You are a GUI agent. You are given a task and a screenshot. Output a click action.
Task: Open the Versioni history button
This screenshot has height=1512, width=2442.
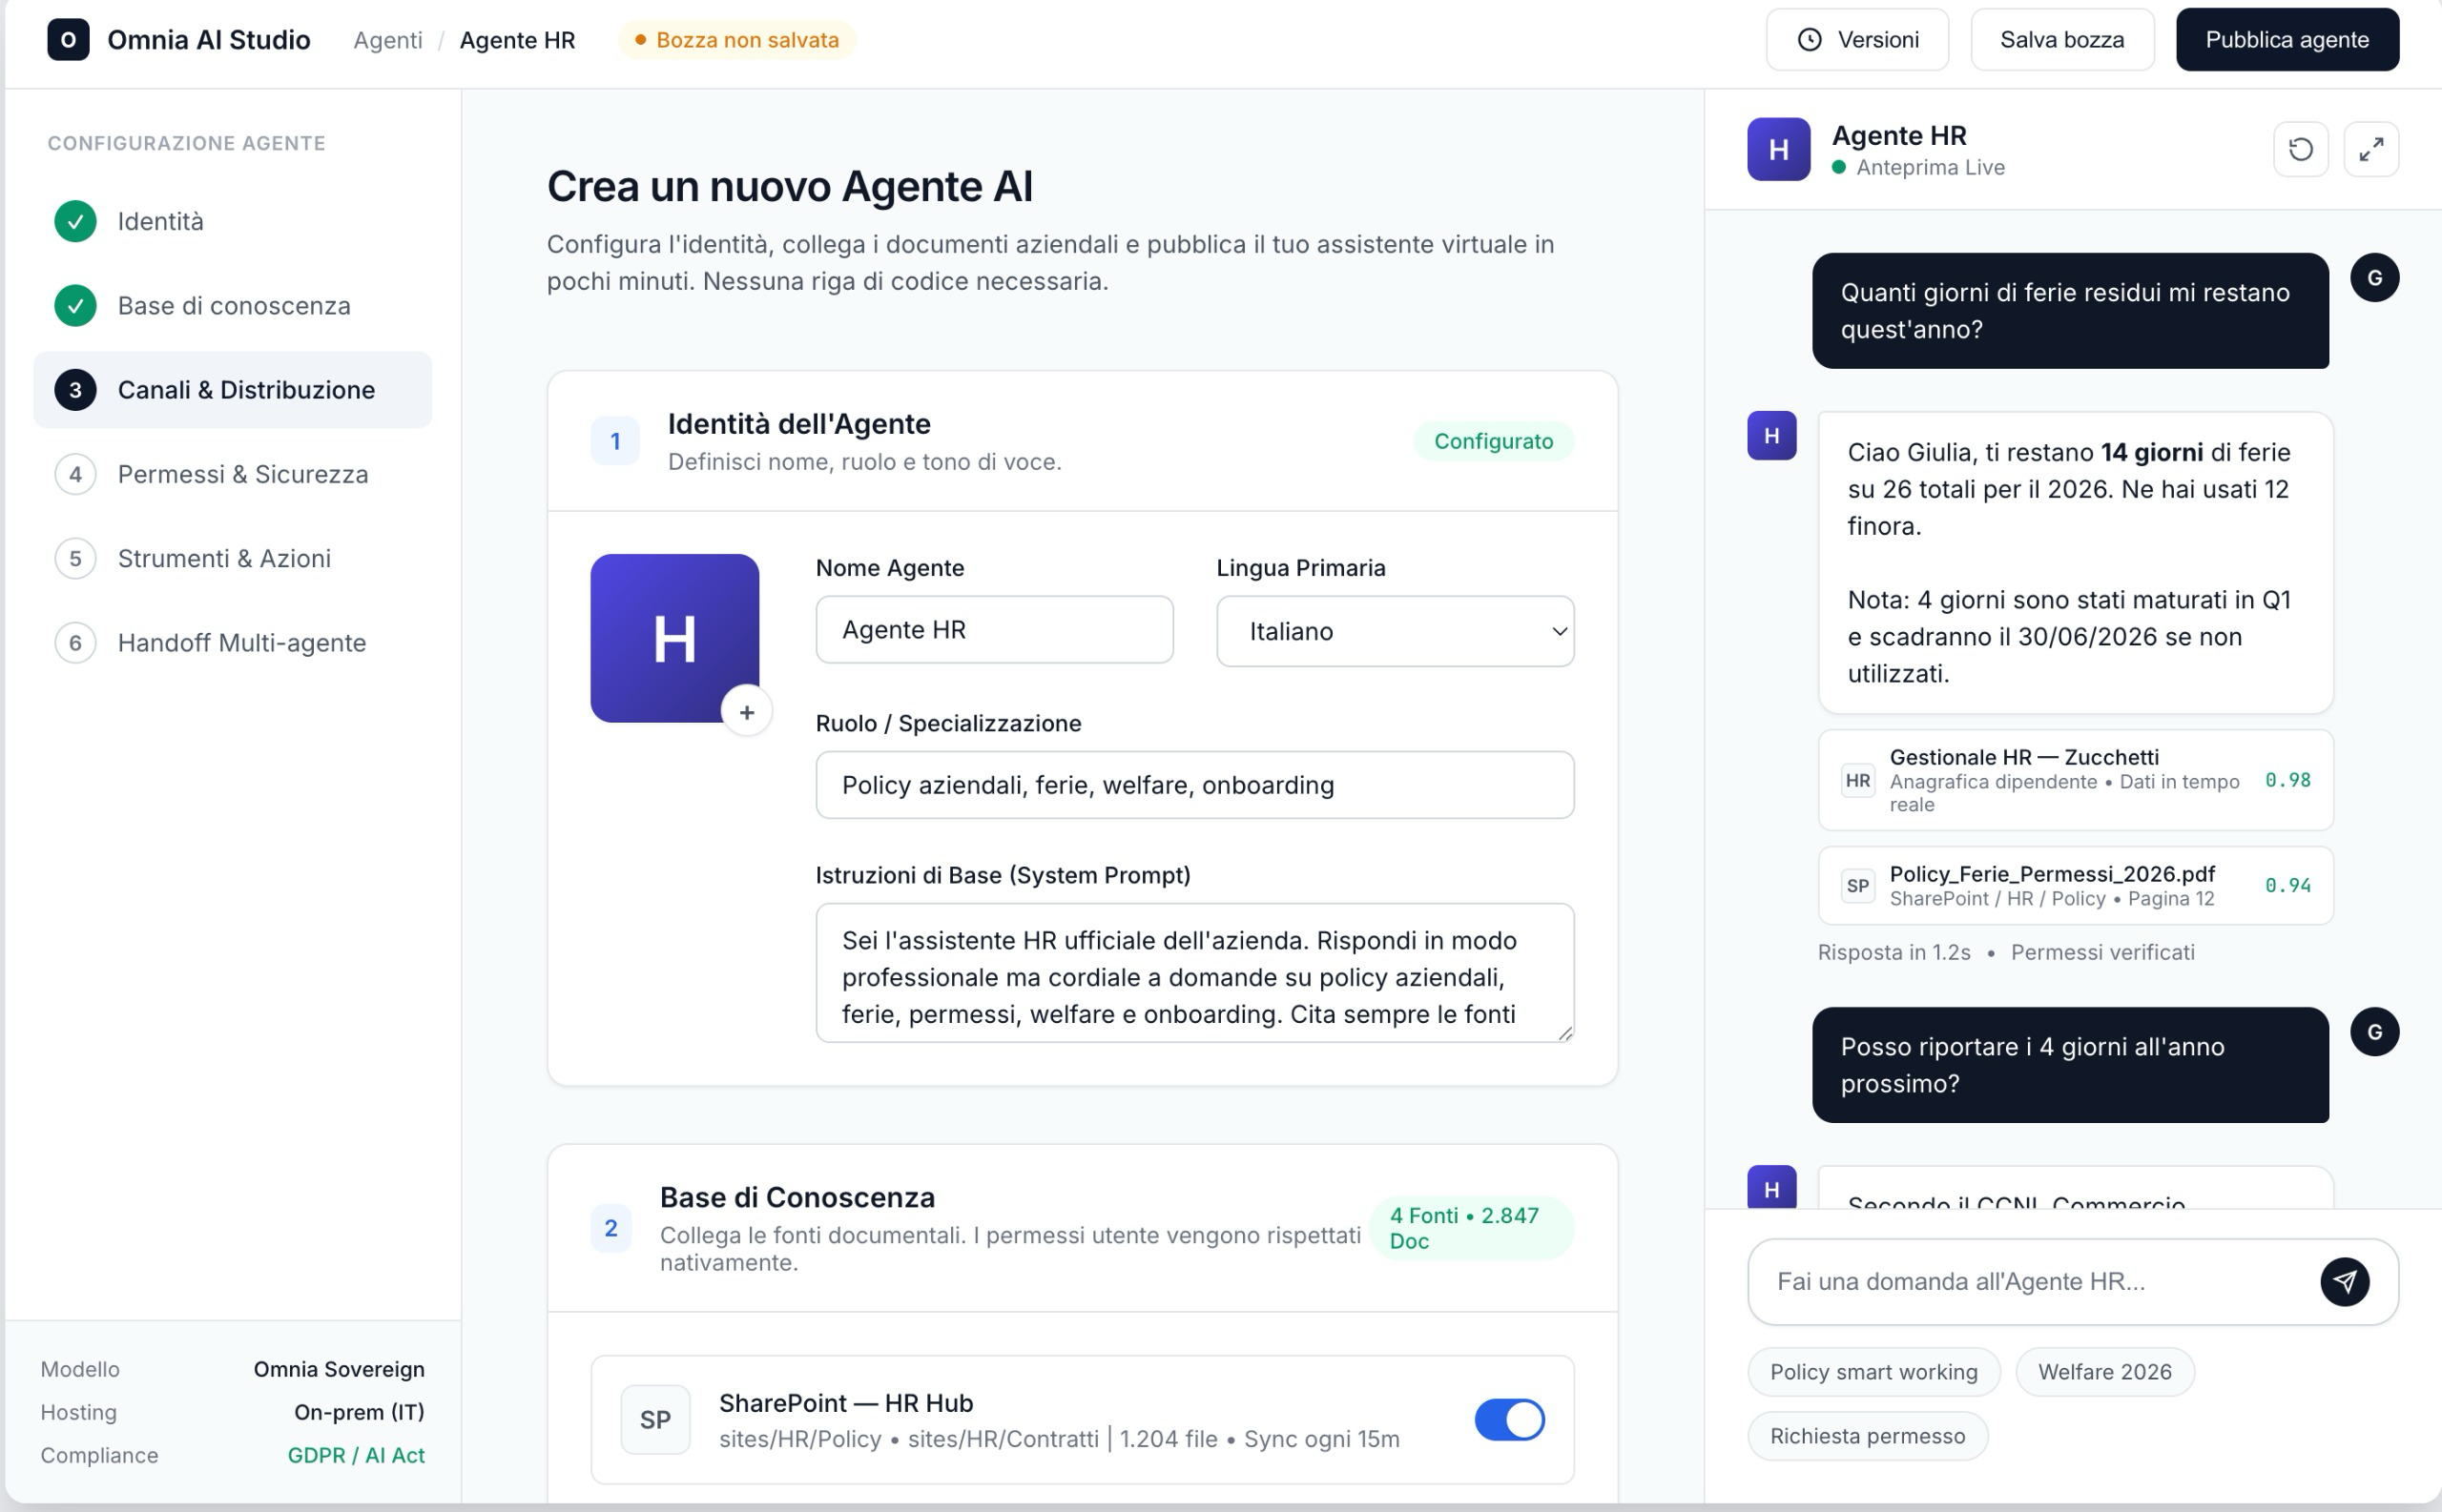pos(1856,40)
